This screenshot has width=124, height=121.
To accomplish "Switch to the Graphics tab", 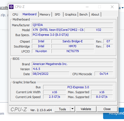I will click(71, 14).
